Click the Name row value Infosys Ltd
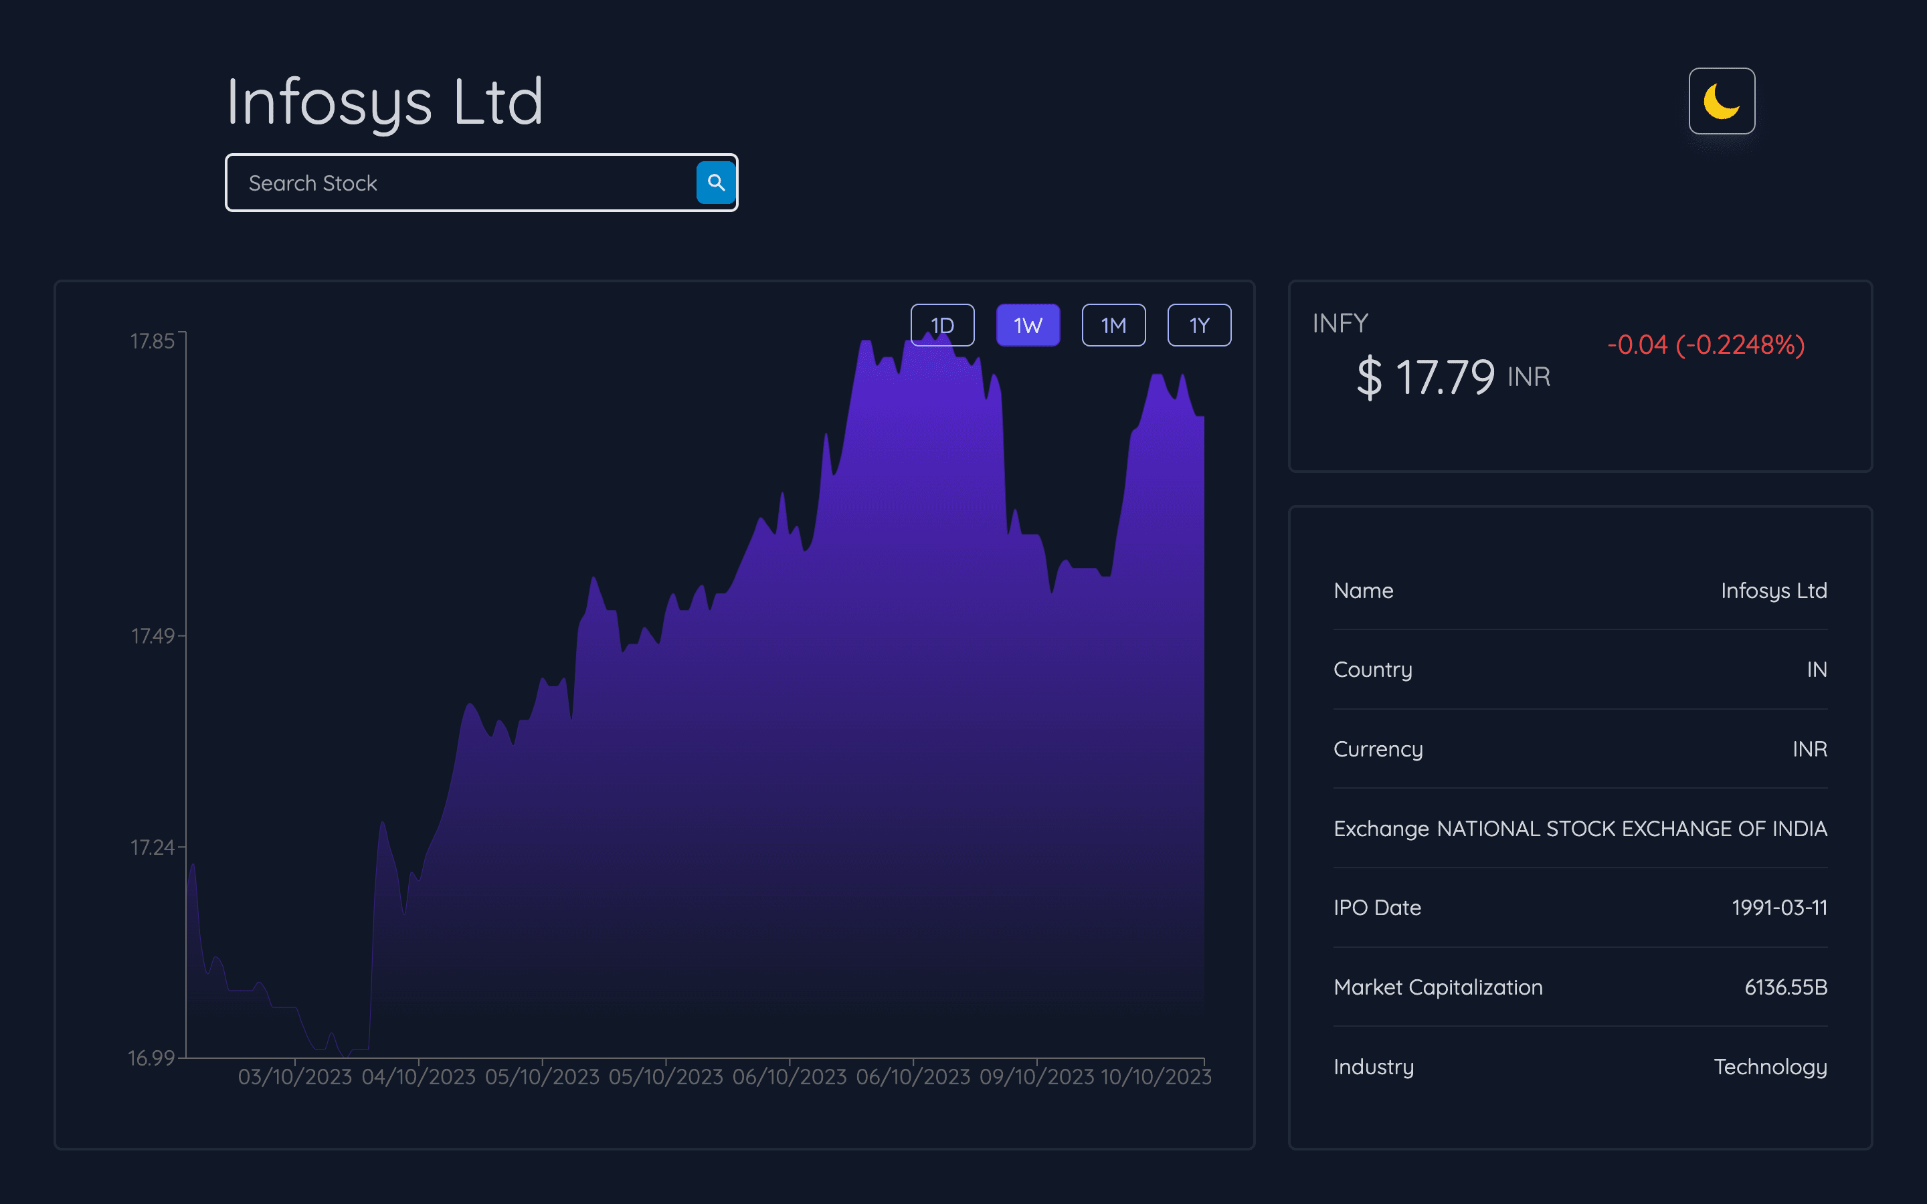This screenshot has width=1927, height=1204. coord(1773,590)
